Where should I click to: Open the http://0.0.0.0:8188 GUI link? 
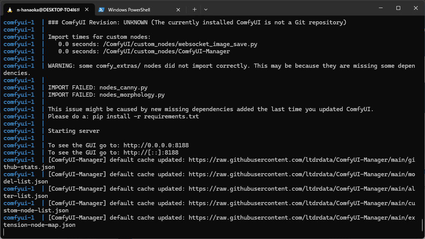tap(156, 145)
